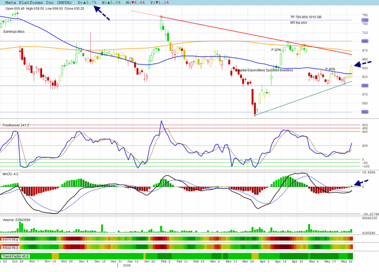This screenshot has width=379, height=272.
Task: Select the Earnings Miss annotation
Action: 14,32
